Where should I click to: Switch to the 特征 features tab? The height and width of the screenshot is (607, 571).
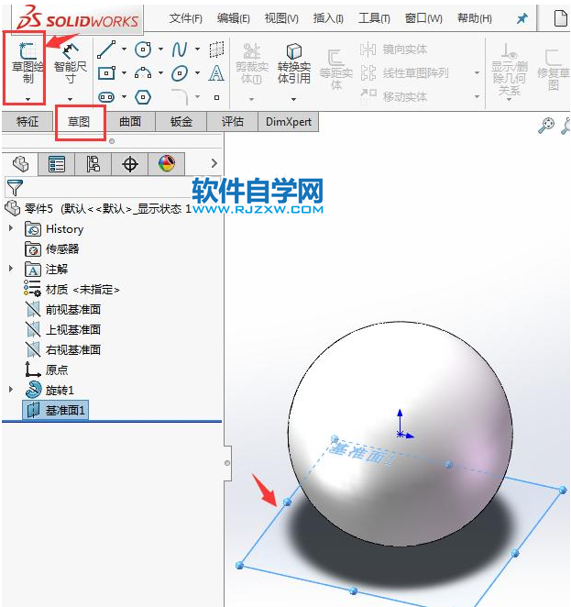pos(27,122)
